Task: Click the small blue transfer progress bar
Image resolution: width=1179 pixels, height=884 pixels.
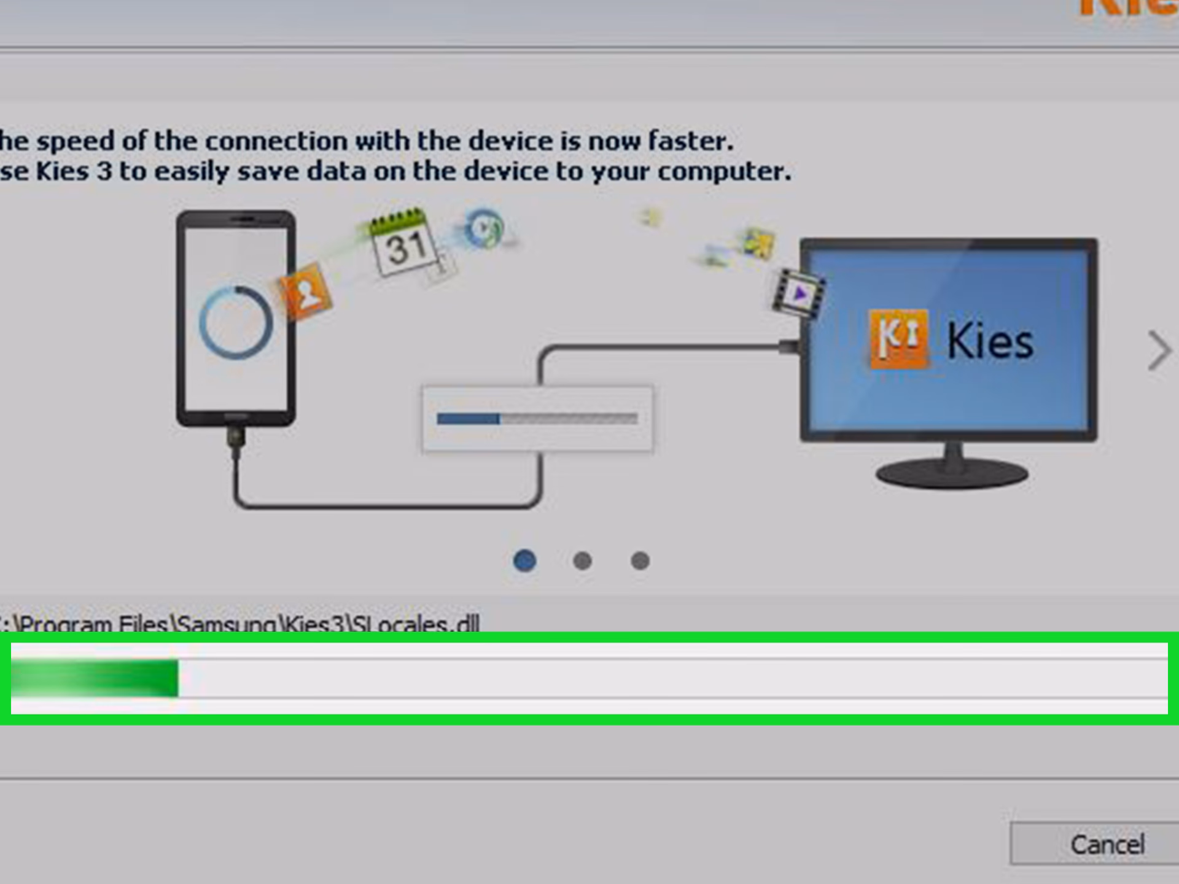Action: pyautogui.click(x=537, y=419)
